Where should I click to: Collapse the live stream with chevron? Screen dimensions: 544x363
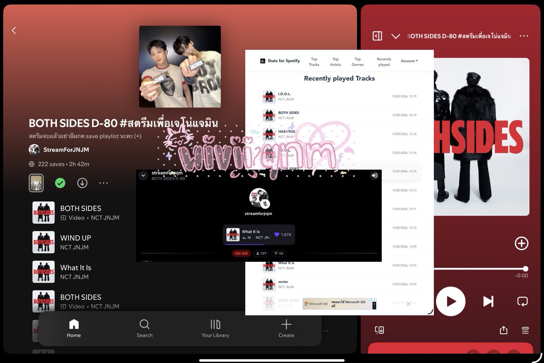[x=143, y=175]
